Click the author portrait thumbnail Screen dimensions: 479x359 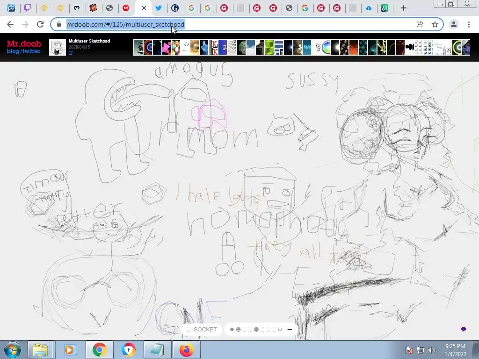(58, 47)
